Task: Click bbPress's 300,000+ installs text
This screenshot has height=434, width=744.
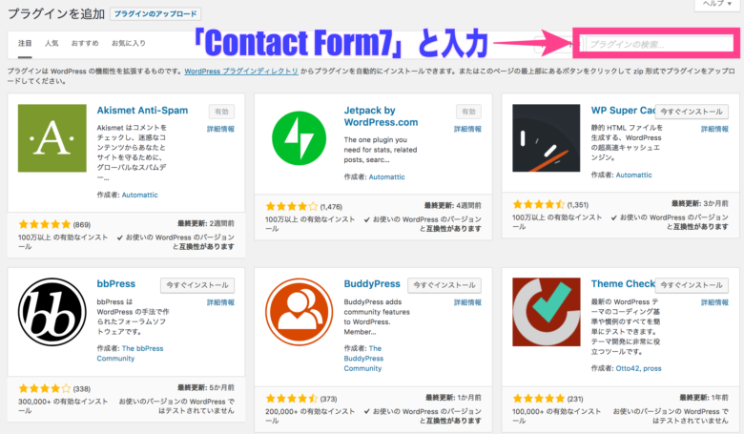Action: pos(63,406)
